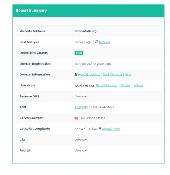The width and height of the screenshot is (170, 175).
Task: Click the United States flag icon
Action: (76, 118)
